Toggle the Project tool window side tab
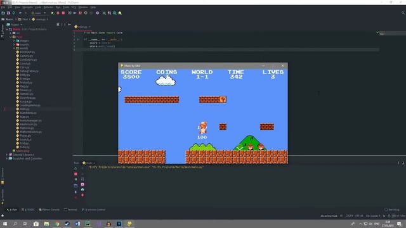406x228 pixels. pyautogui.click(x=3, y=31)
